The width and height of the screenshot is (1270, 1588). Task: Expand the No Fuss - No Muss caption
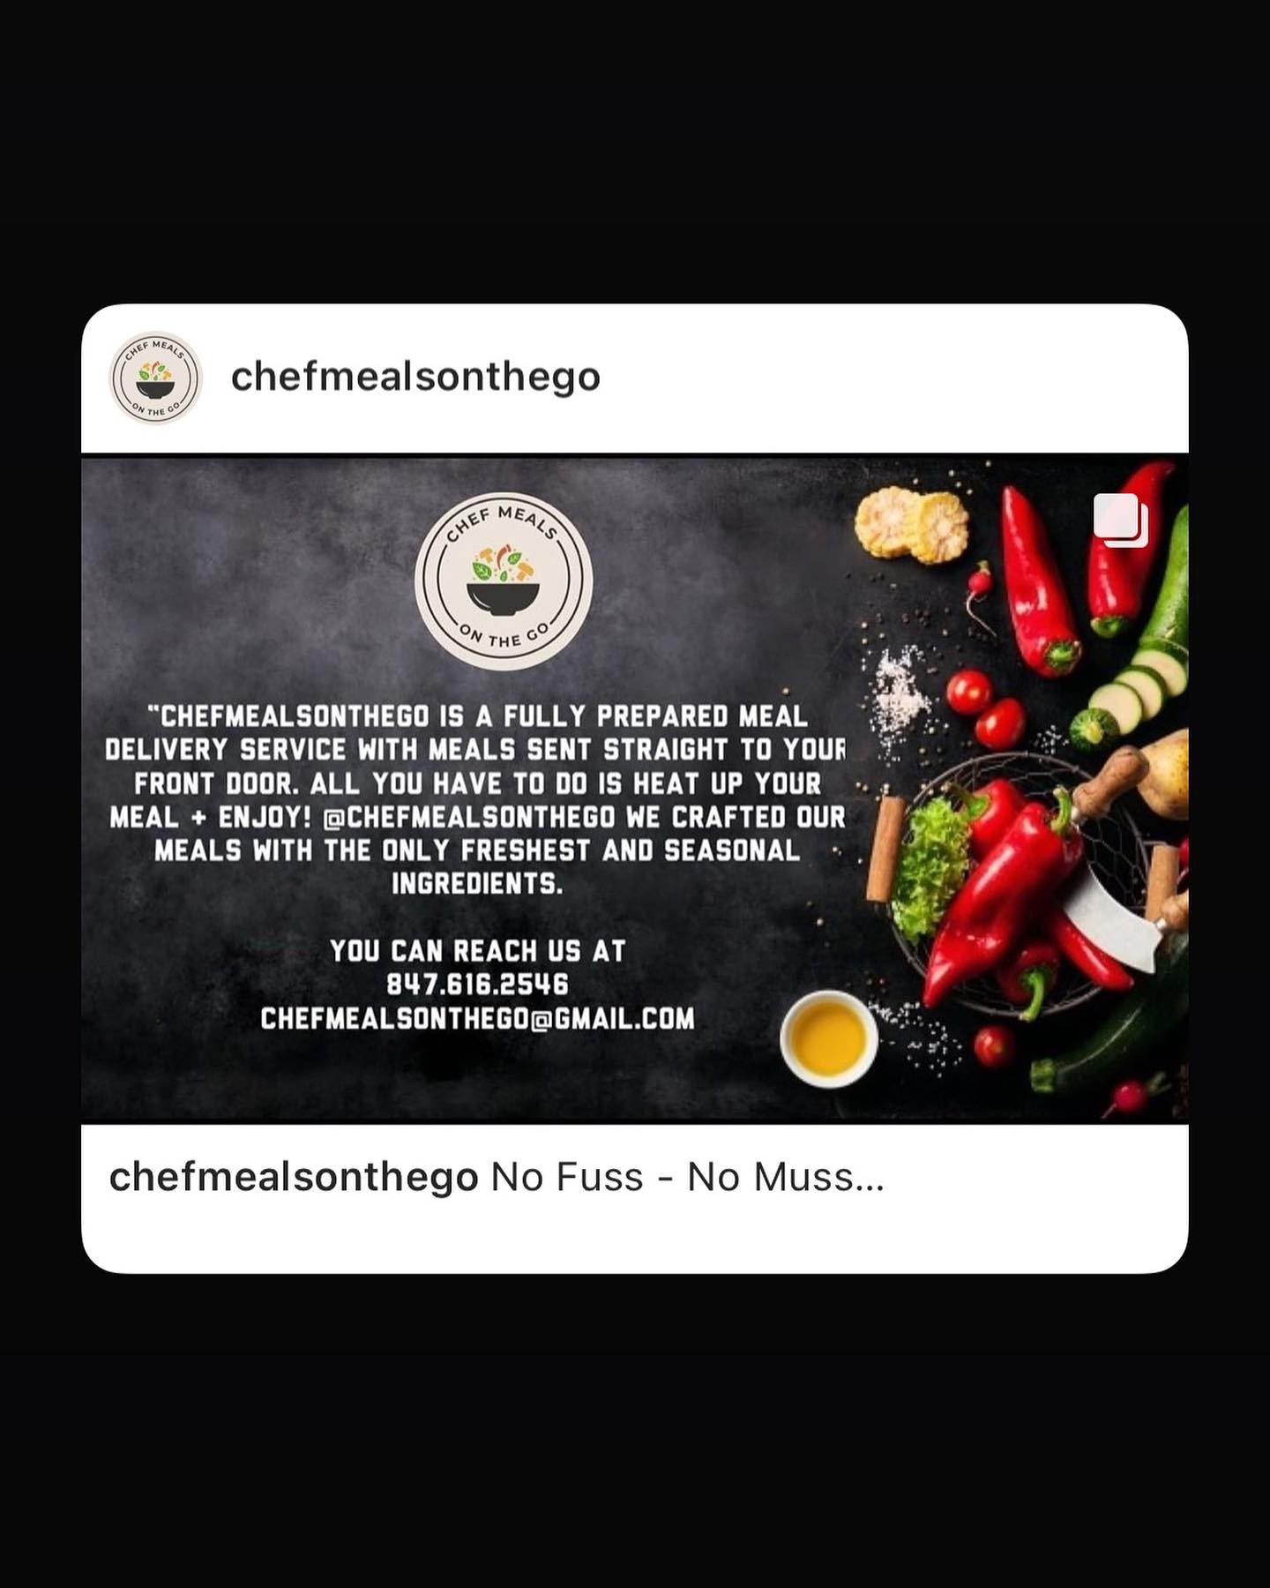coord(687,1177)
